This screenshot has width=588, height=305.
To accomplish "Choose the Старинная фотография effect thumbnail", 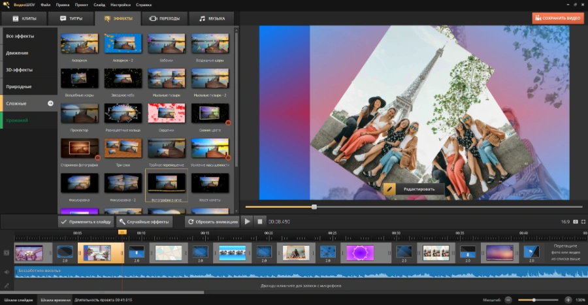I will (x=80, y=148).
